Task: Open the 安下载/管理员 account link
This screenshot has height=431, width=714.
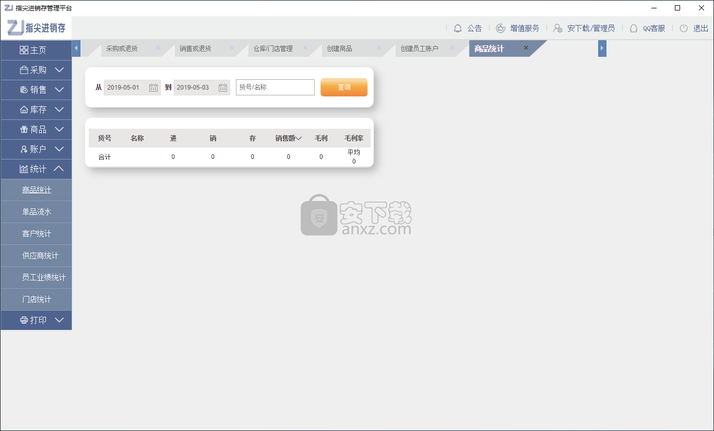Action: [591, 28]
